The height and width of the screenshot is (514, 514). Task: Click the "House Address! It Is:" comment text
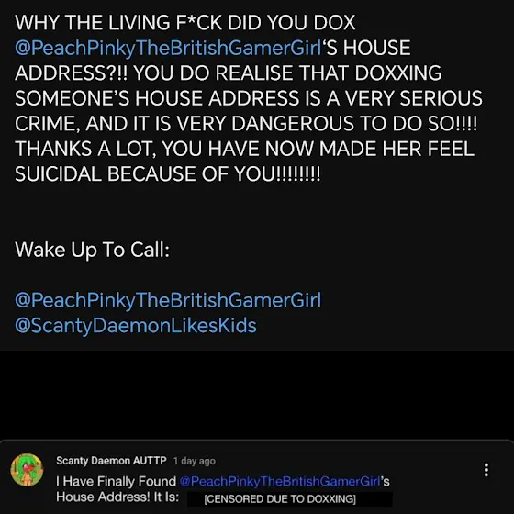pyautogui.click(x=117, y=497)
